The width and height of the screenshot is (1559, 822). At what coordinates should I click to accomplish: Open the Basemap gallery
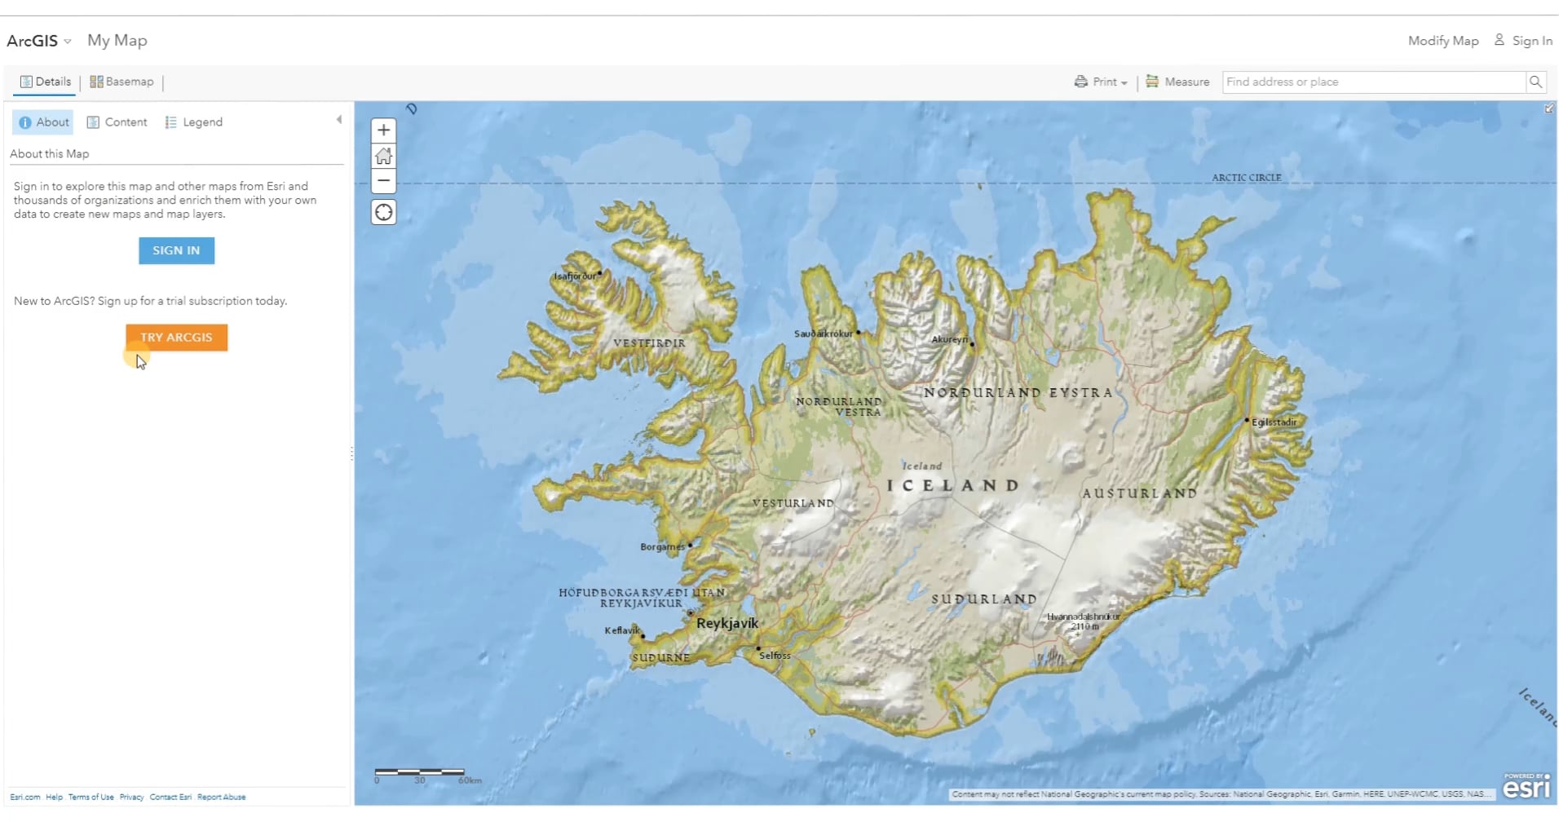pos(121,82)
